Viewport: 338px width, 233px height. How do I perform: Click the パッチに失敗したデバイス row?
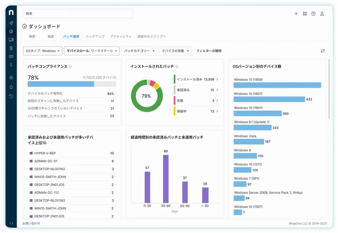(x=72, y=116)
